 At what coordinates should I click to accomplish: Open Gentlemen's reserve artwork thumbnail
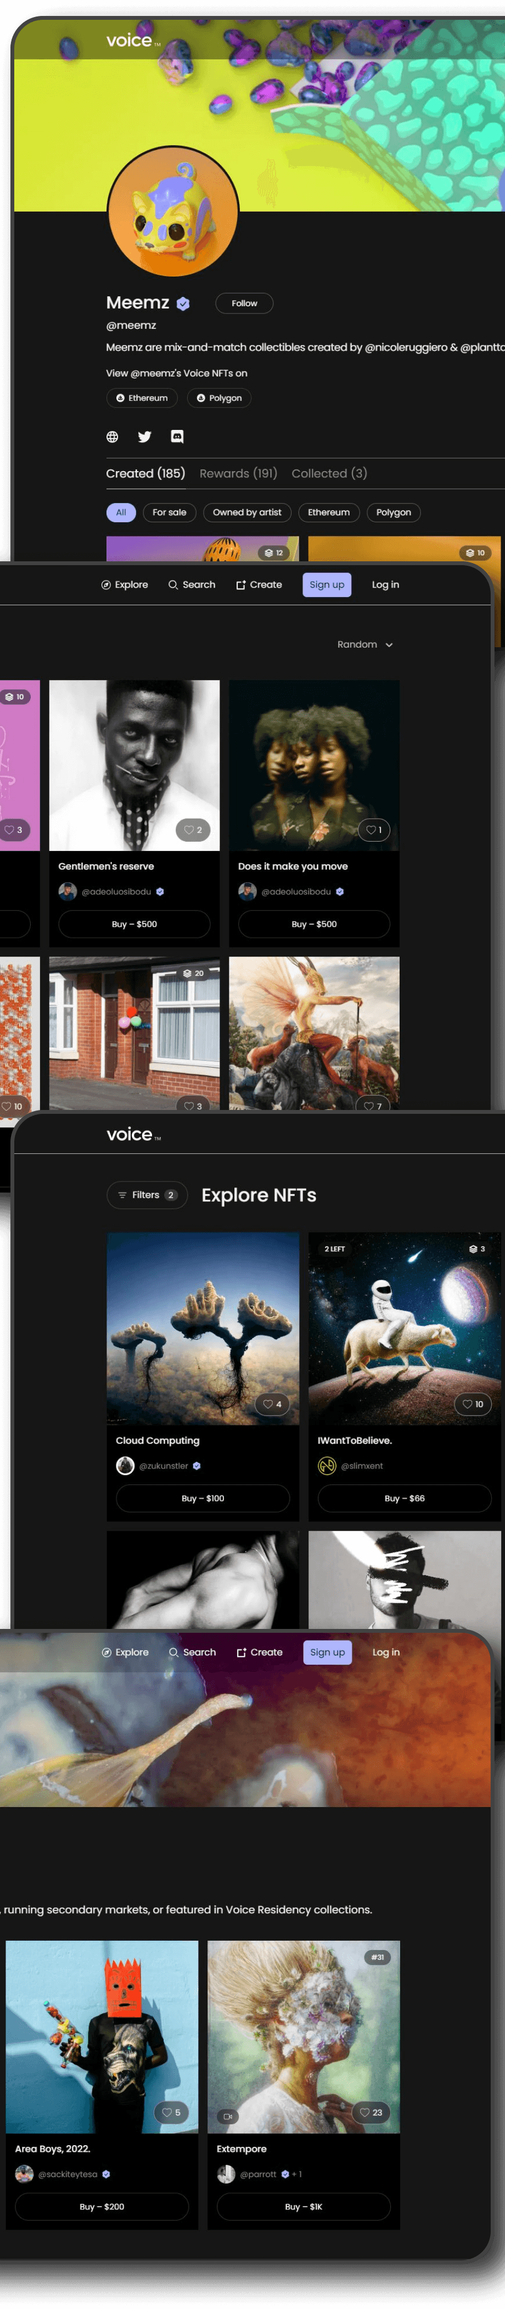pos(134,765)
